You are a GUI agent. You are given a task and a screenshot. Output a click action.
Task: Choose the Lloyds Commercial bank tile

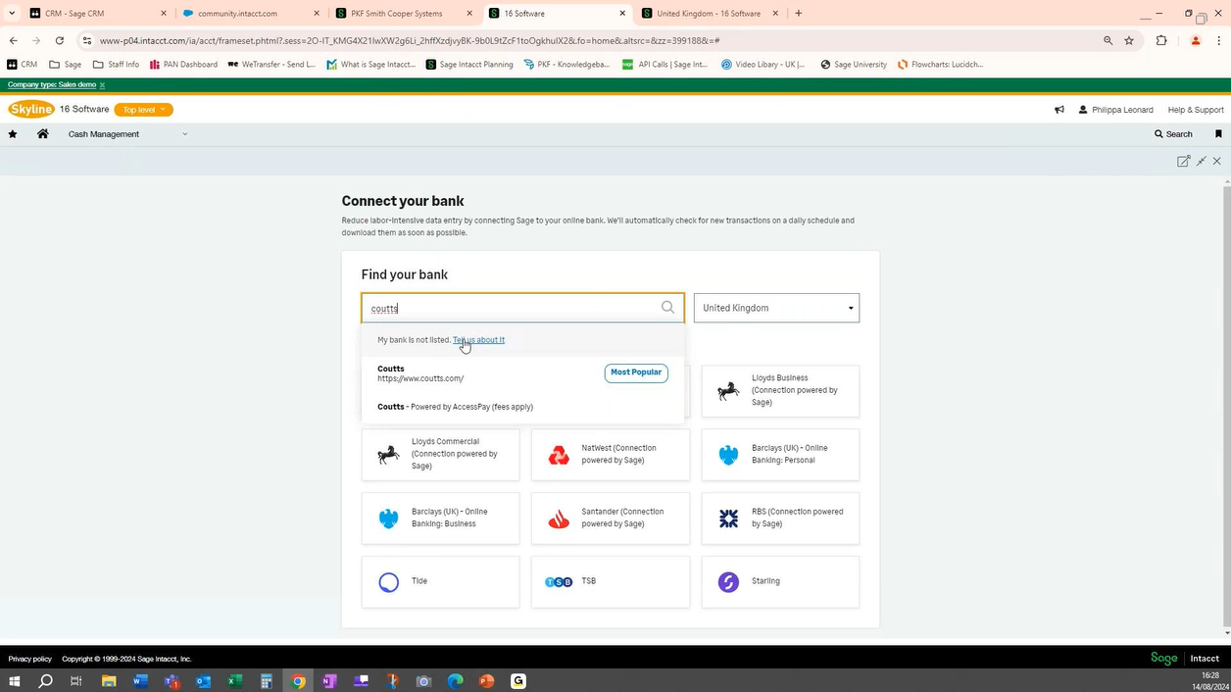441,455
